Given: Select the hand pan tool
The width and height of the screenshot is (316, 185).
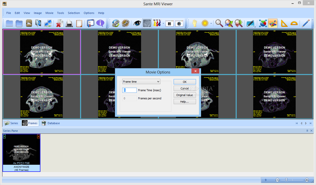Looking at the screenshot, I should [x=194, y=23].
